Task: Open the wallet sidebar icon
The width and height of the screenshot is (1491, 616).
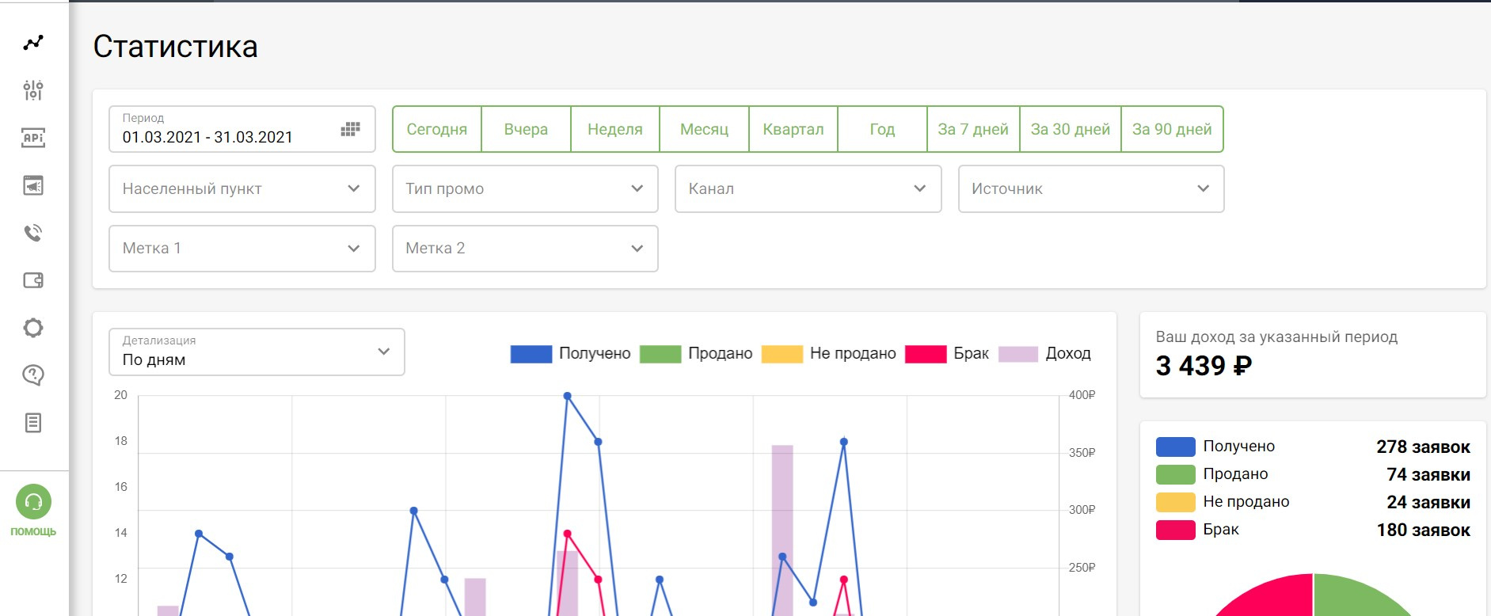Action: tap(33, 280)
